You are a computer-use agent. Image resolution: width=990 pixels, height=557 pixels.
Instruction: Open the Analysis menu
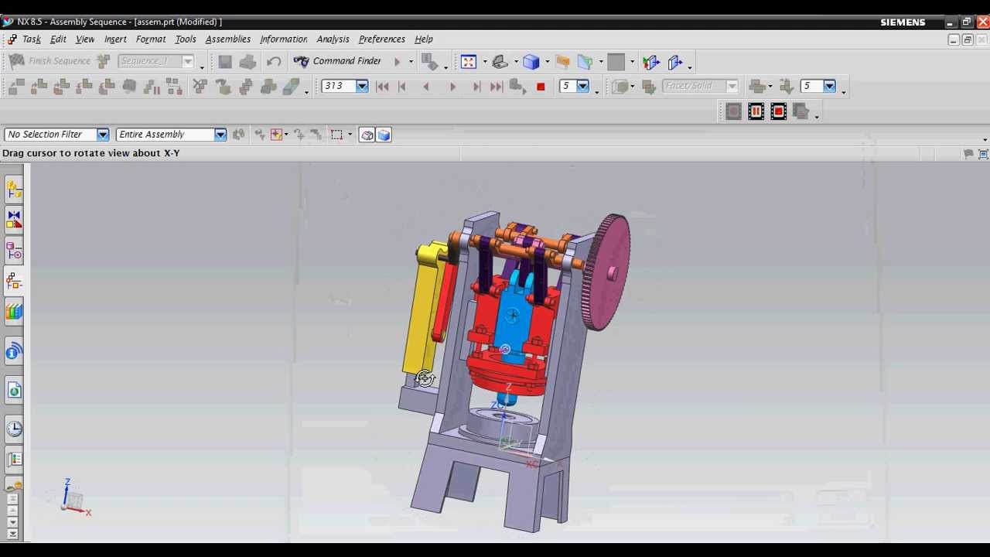[333, 39]
